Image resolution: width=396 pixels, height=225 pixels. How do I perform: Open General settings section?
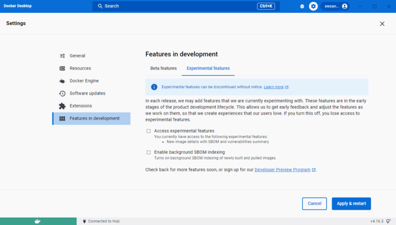[77, 55]
